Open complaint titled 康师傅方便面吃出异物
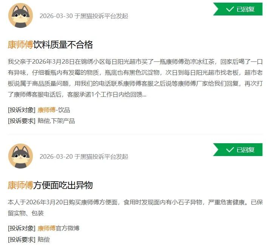The image size is (267, 245). click(x=50, y=185)
